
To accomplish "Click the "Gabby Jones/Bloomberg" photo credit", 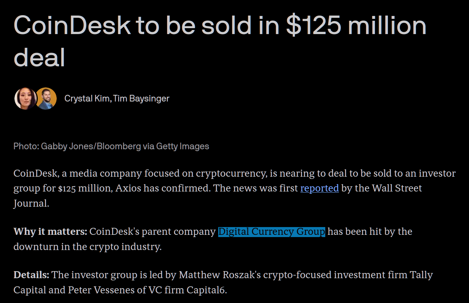I will (91, 146).
